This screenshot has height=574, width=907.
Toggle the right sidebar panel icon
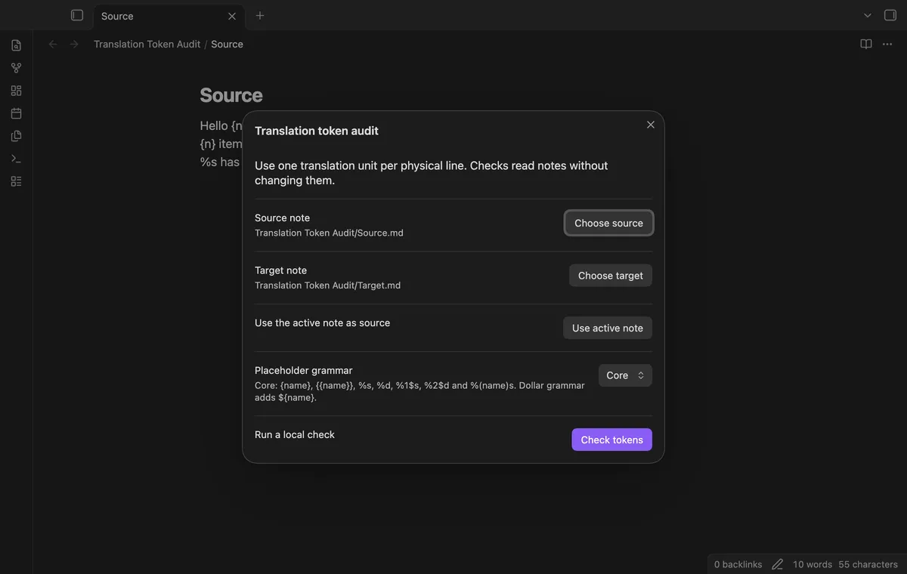point(890,15)
